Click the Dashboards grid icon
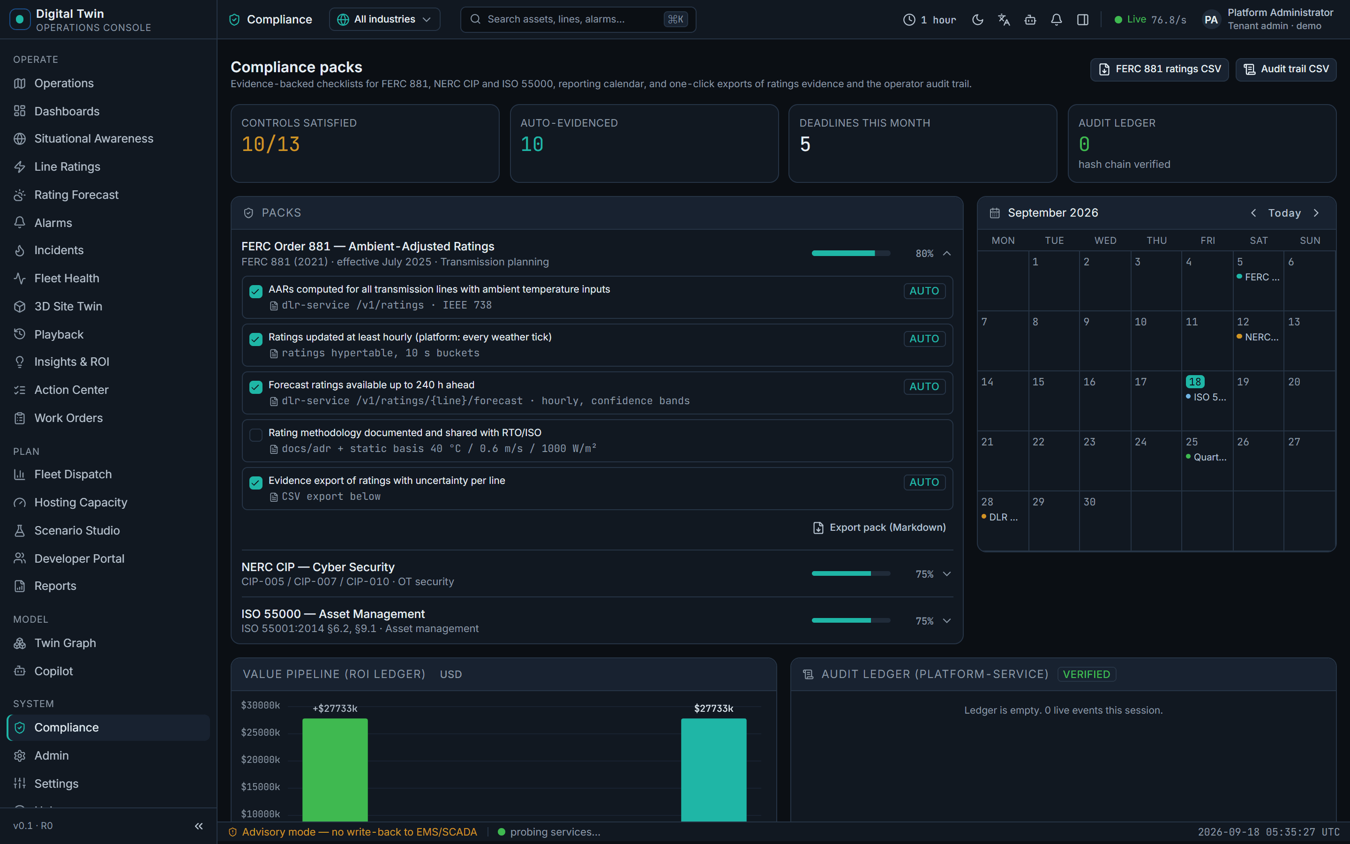This screenshot has height=844, width=1350. click(x=20, y=111)
